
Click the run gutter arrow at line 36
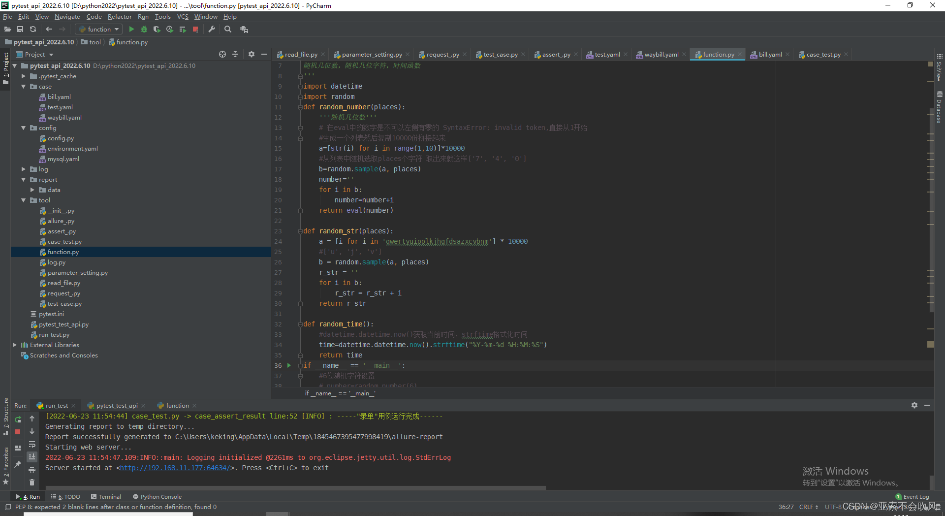point(289,365)
